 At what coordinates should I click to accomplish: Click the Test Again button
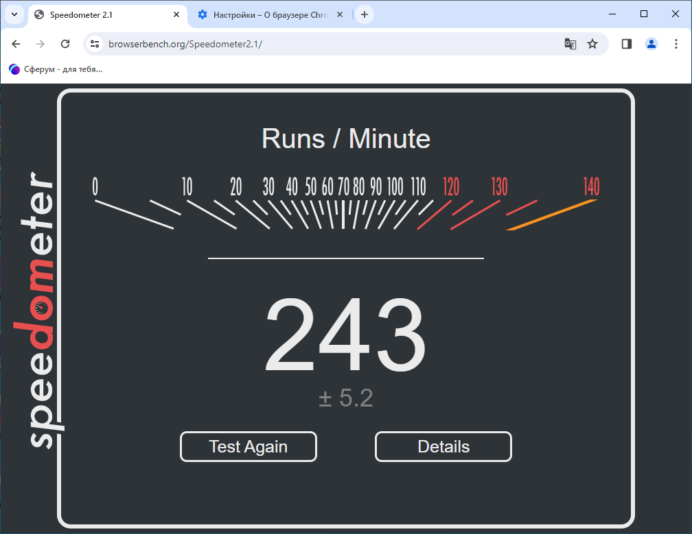pyautogui.click(x=249, y=447)
